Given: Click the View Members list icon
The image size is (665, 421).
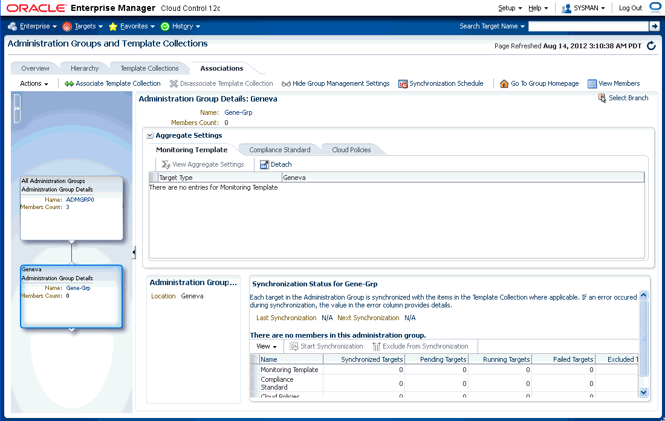Looking at the screenshot, I should (592, 83).
